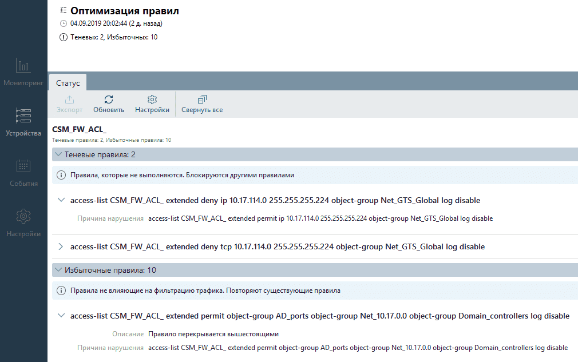578x362 pixels.
Task: Click the Export (Экспорт) toolbar icon
Action: click(69, 100)
